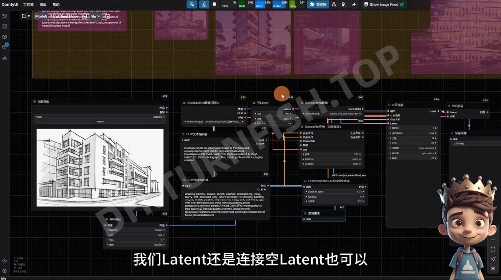Viewport: 501px width, 280px height.
Task: Collapse the ControlNet加载器 node via title dot
Action: pos(302,103)
